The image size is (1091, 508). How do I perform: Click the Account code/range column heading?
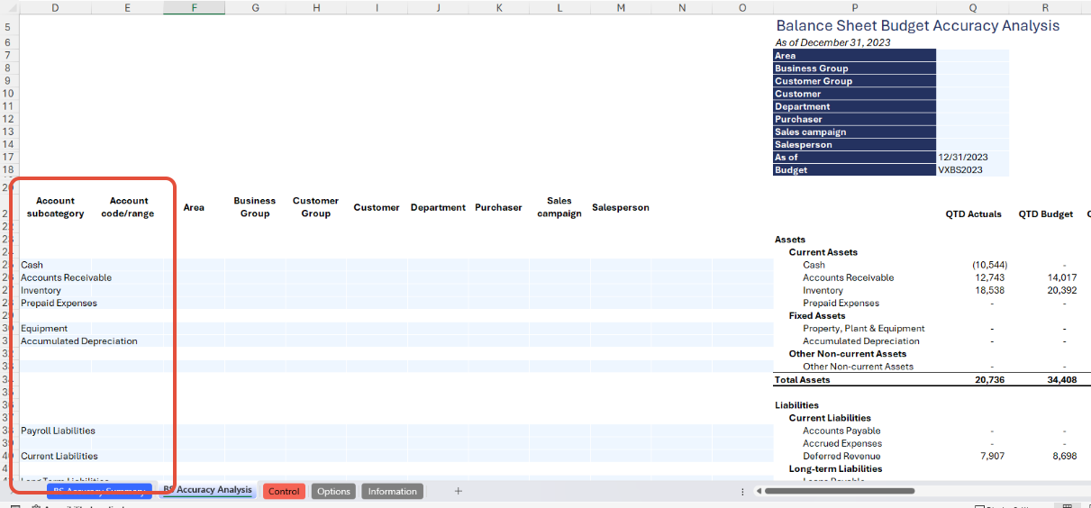click(128, 207)
